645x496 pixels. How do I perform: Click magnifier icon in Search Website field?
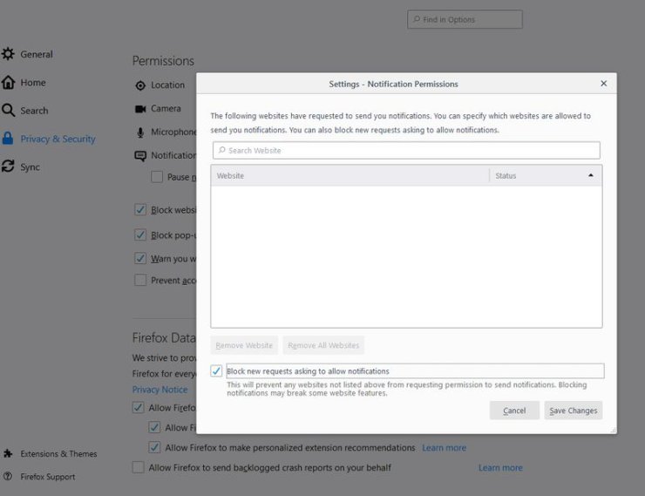tap(221, 150)
